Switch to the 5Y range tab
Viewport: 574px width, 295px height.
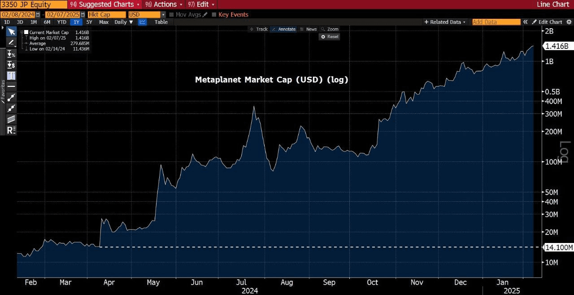[89, 22]
